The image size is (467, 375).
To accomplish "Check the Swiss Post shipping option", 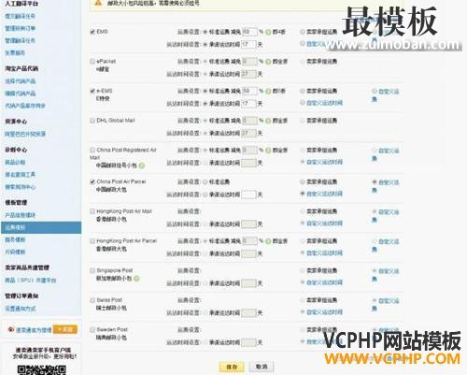I will [92, 300].
